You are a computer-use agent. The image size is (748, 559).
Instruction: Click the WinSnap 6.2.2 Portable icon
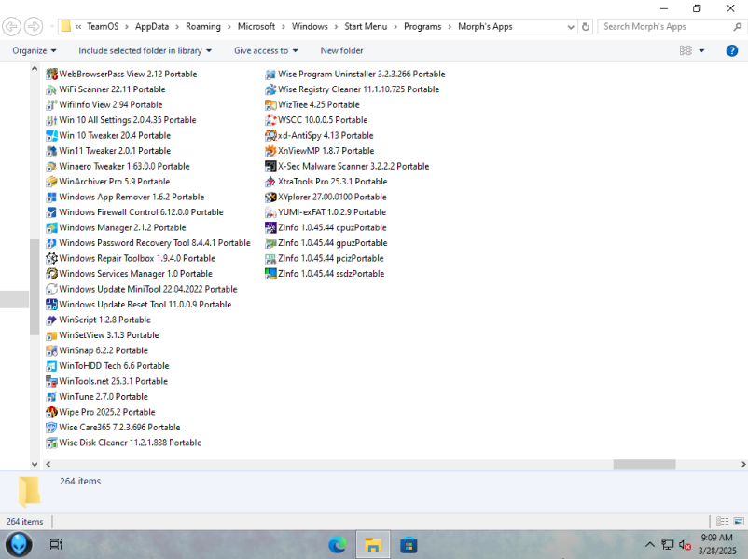click(51, 350)
